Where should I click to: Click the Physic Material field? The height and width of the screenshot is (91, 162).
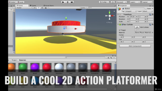pyautogui.click(x=143, y=33)
